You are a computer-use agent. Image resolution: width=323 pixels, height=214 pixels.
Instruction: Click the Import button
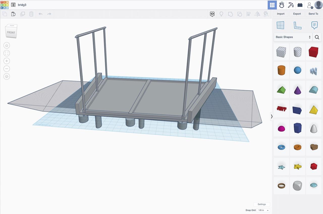(281, 14)
